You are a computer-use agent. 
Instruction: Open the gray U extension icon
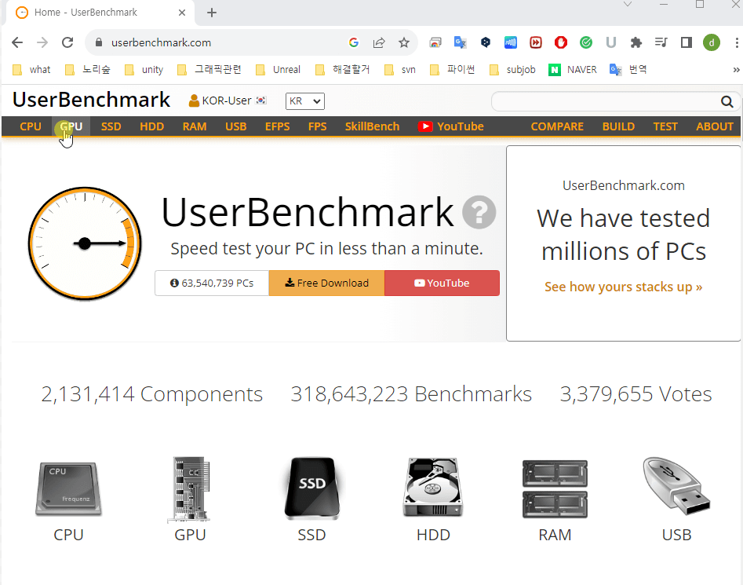(x=610, y=42)
